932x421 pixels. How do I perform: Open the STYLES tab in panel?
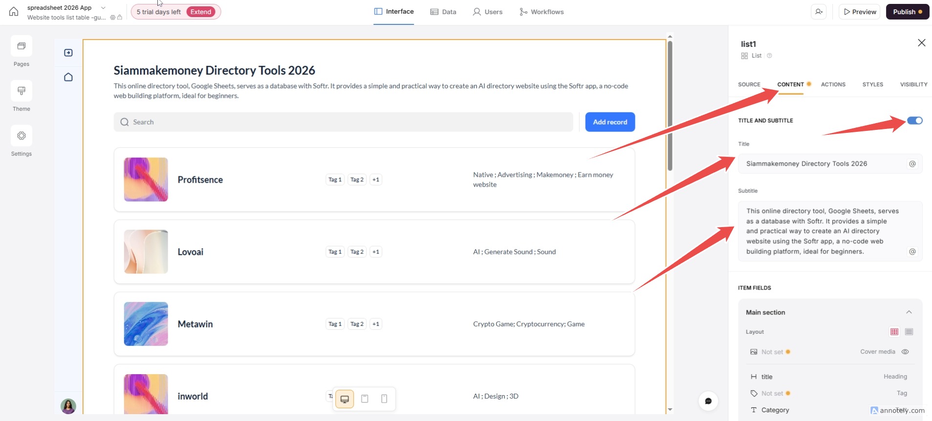tap(872, 84)
